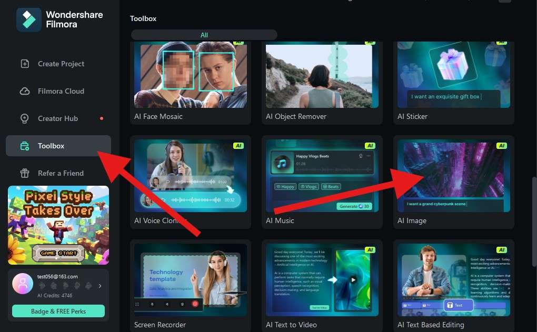Click the AI Credits: 4746 text
Viewport: 537px width, 332px height.
[x=55, y=295]
